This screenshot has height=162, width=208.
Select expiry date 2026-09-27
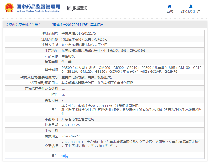[71, 136]
